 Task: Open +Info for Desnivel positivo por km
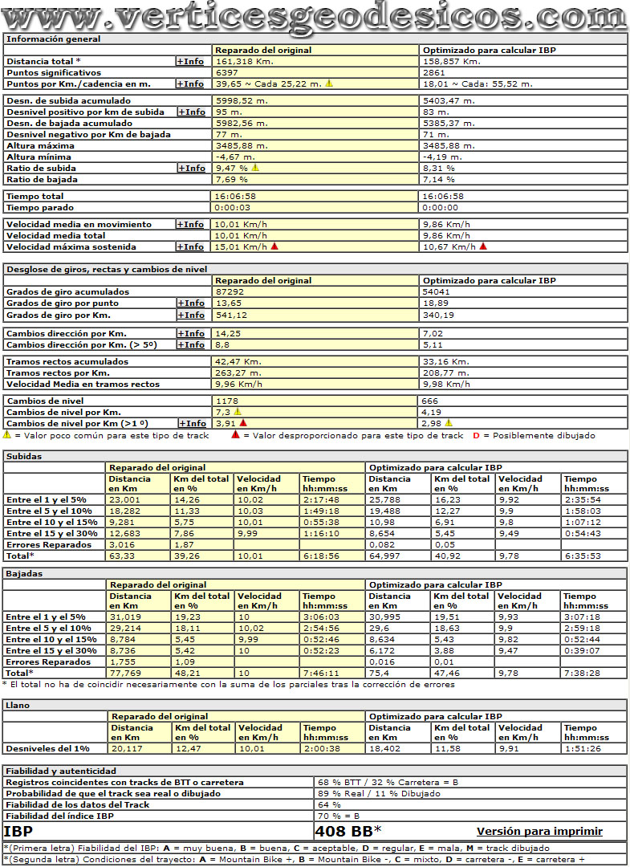pos(191,112)
